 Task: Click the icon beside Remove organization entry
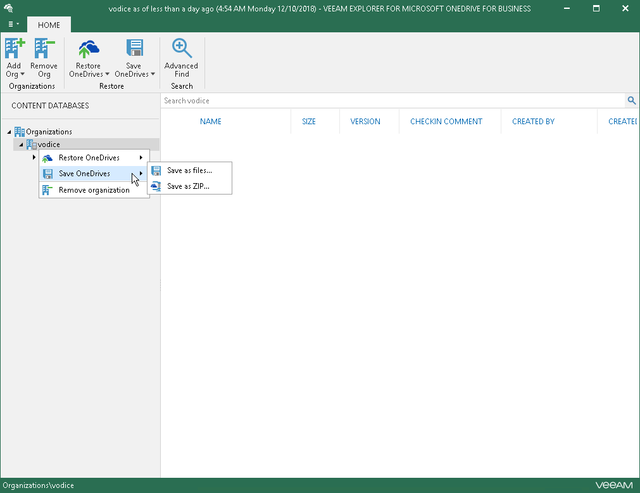click(47, 190)
